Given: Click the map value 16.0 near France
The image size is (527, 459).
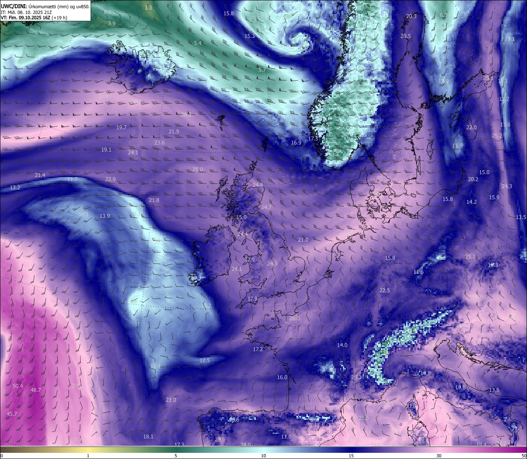Looking at the screenshot, I should click(282, 377).
